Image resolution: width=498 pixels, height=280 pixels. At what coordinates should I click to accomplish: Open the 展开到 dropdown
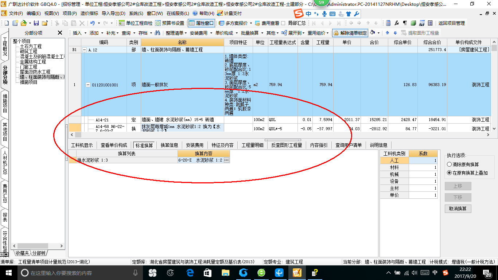[x=293, y=33]
